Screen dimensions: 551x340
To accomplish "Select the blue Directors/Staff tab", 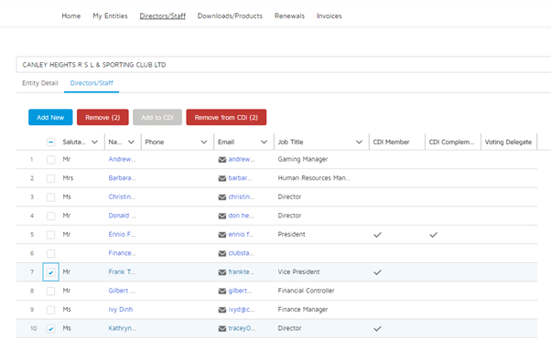I will coord(92,83).
